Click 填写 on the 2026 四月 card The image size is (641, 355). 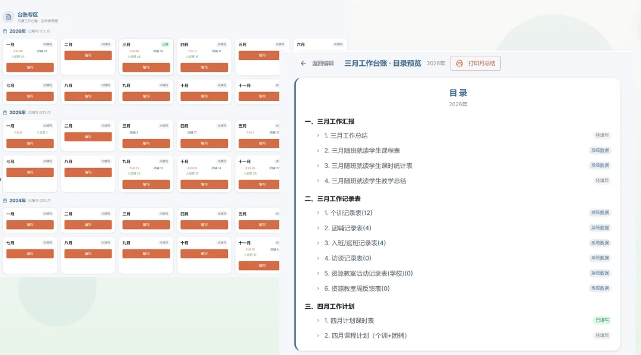click(204, 67)
